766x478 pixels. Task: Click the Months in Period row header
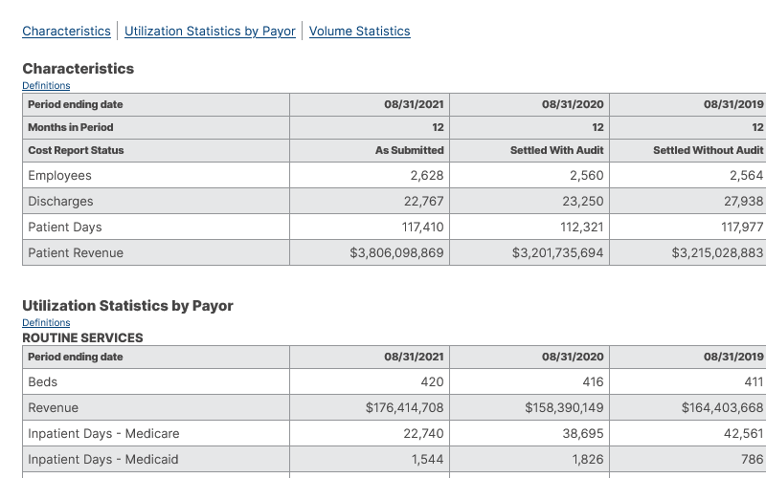[71, 127]
